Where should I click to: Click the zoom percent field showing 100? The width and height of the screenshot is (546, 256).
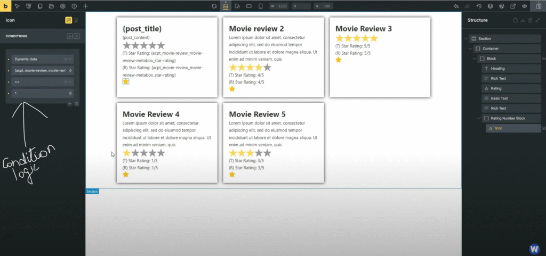pyautogui.click(x=323, y=6)
